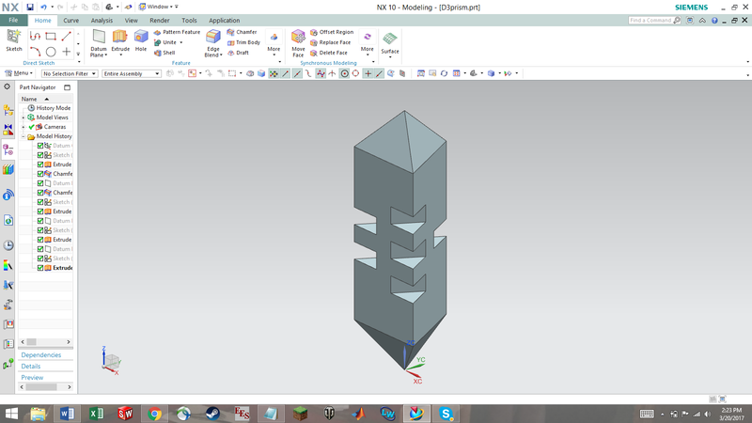The image size is (752, 423).
Task: Switch to the Tools tab
Action: pos(189,20)
